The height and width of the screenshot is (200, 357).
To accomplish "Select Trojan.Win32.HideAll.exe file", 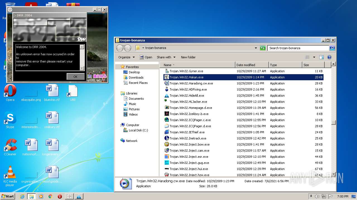I will tap(243, 96).
